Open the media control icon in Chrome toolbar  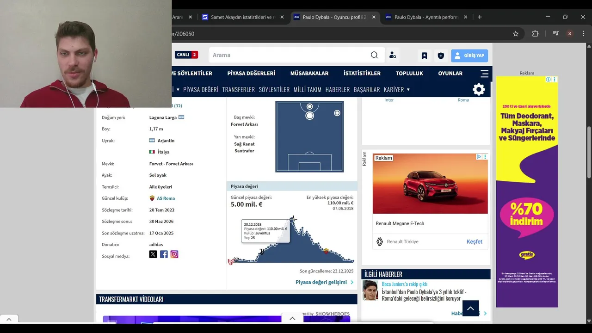click(x=555, y=34)
